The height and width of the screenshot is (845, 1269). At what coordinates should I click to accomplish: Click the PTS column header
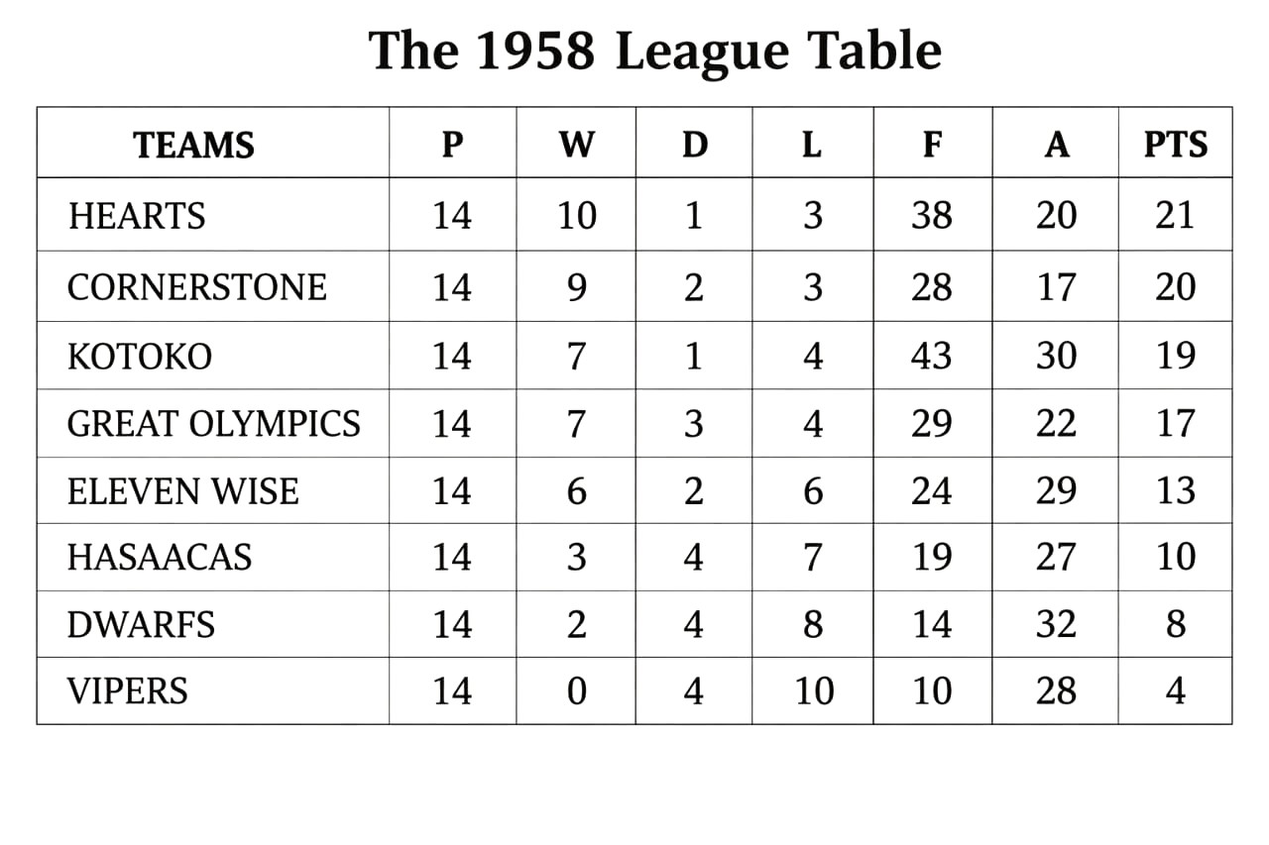tap(1176, 146)
